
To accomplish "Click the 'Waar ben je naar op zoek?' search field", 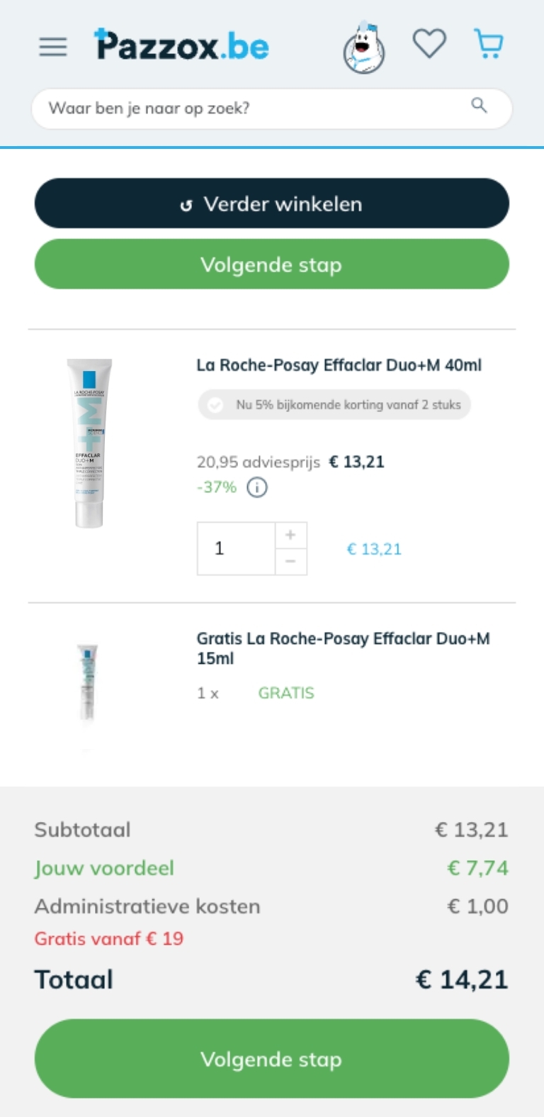I will (x=272, y=108).
